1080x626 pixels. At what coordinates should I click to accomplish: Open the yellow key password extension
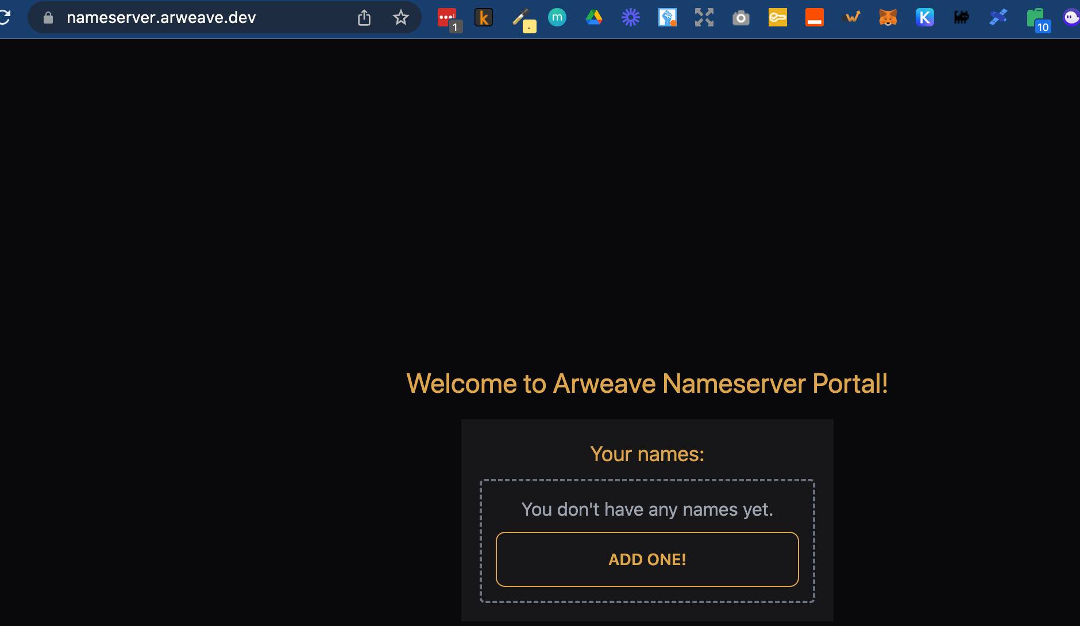[778, 17]
